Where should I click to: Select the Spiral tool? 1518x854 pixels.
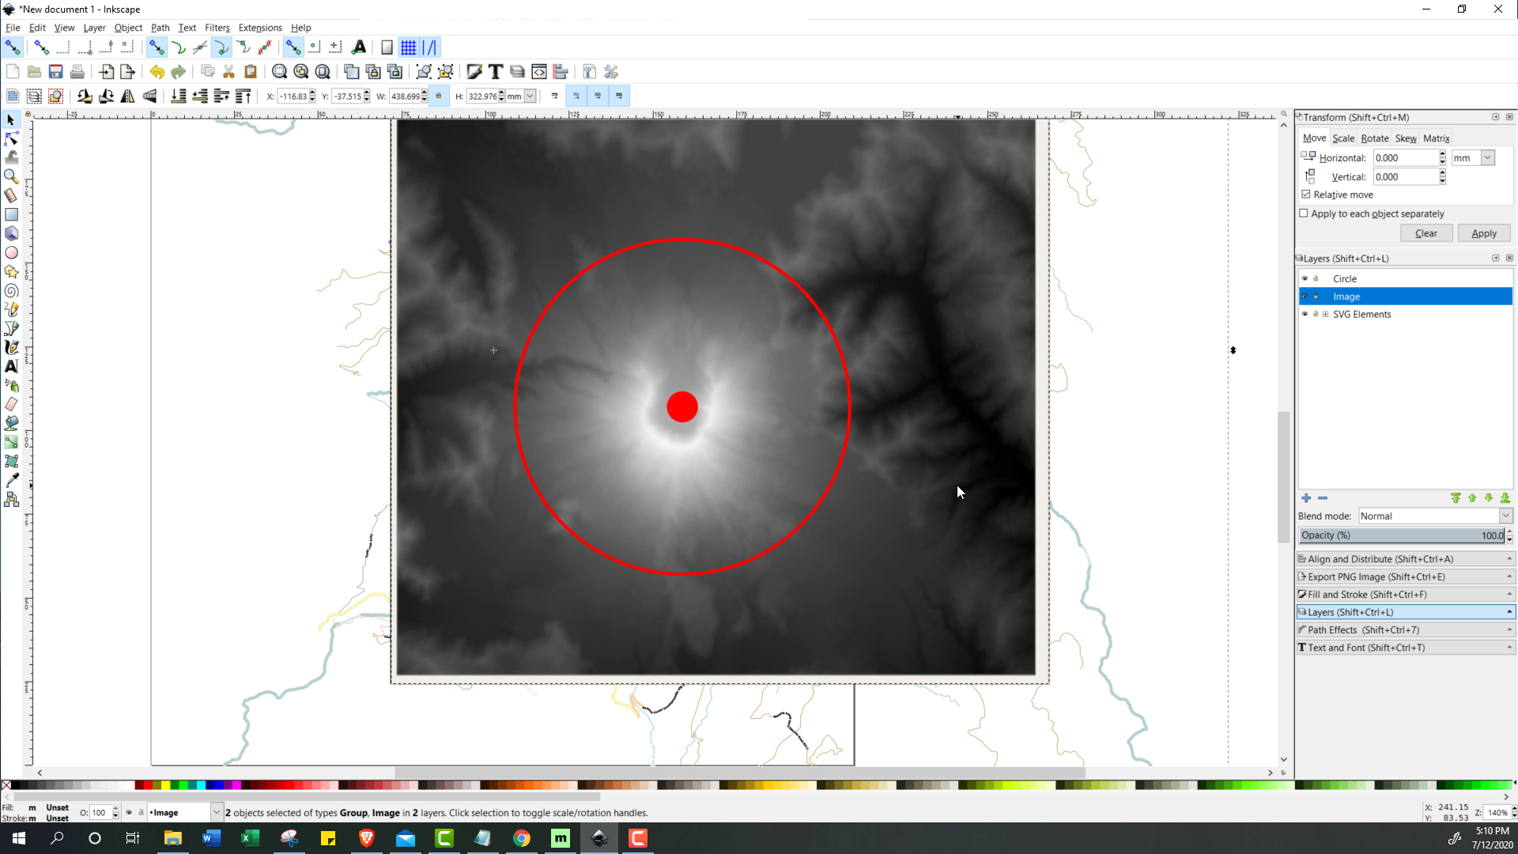(11, 291)
